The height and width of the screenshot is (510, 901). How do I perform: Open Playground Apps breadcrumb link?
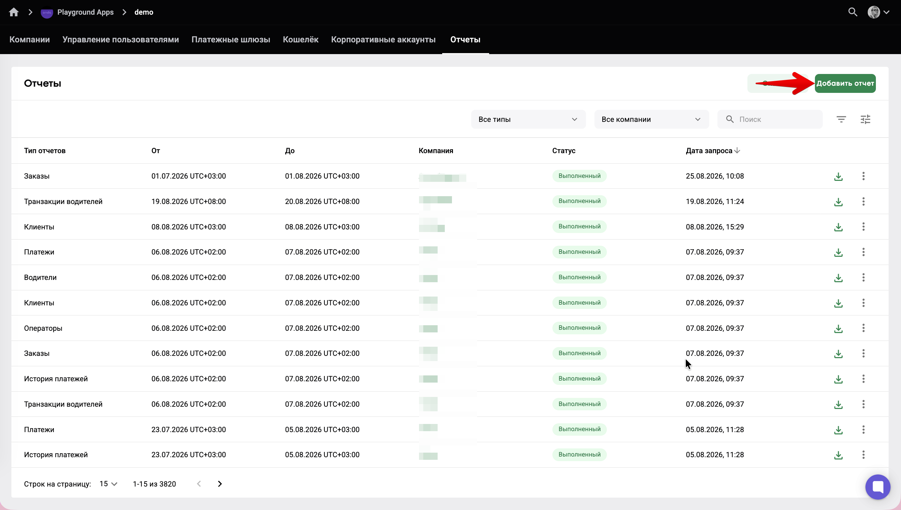[x=85, y=12]
